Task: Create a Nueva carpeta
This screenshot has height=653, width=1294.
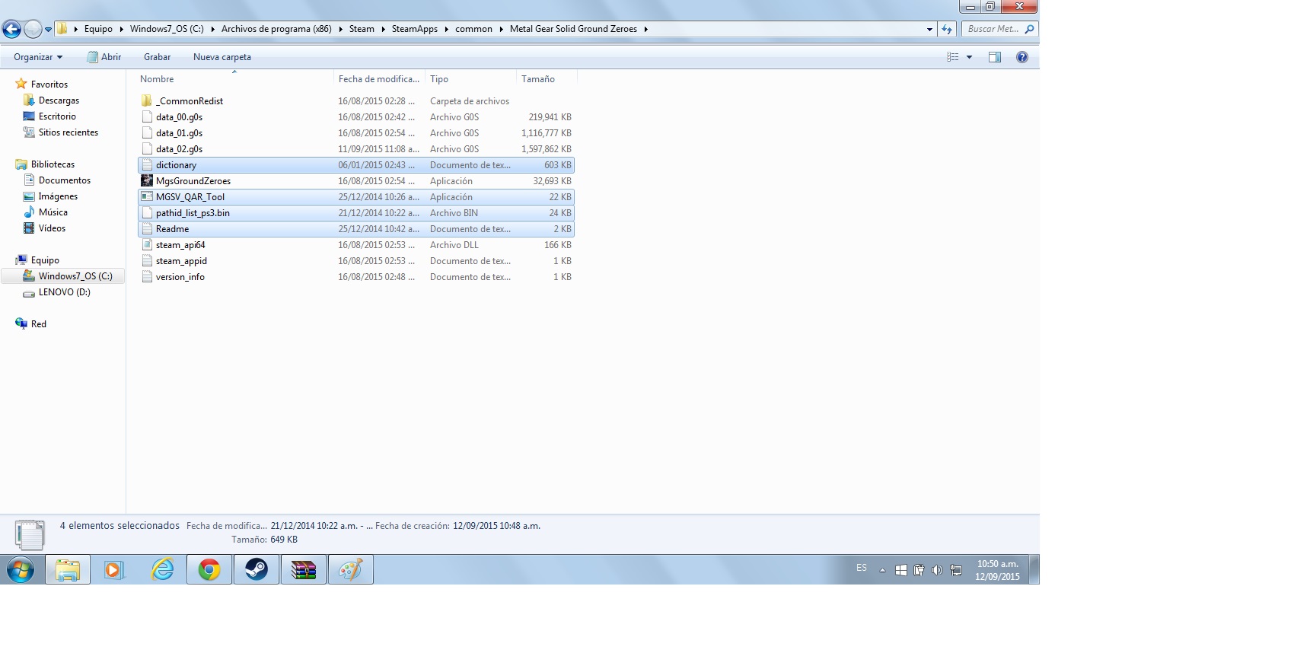Action: tap(222, 57)
